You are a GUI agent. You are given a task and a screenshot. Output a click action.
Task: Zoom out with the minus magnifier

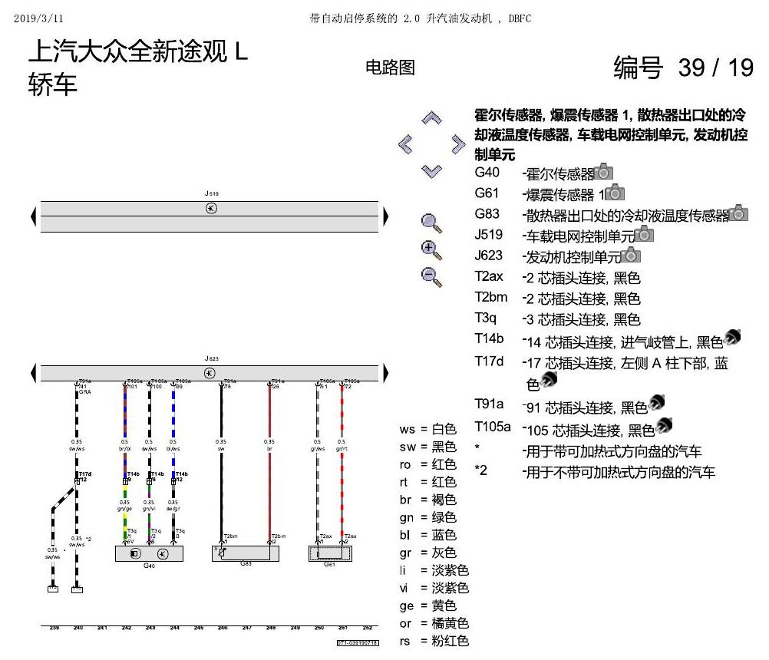(x=431, y=276)
